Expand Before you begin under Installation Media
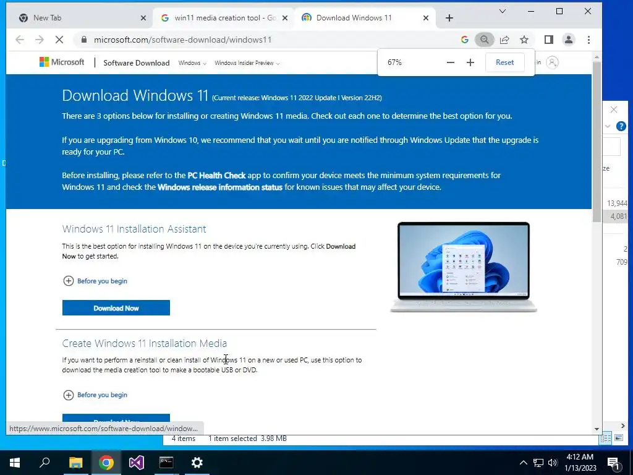The height and width of the screenshot is (475, 633). click(95, 395)
